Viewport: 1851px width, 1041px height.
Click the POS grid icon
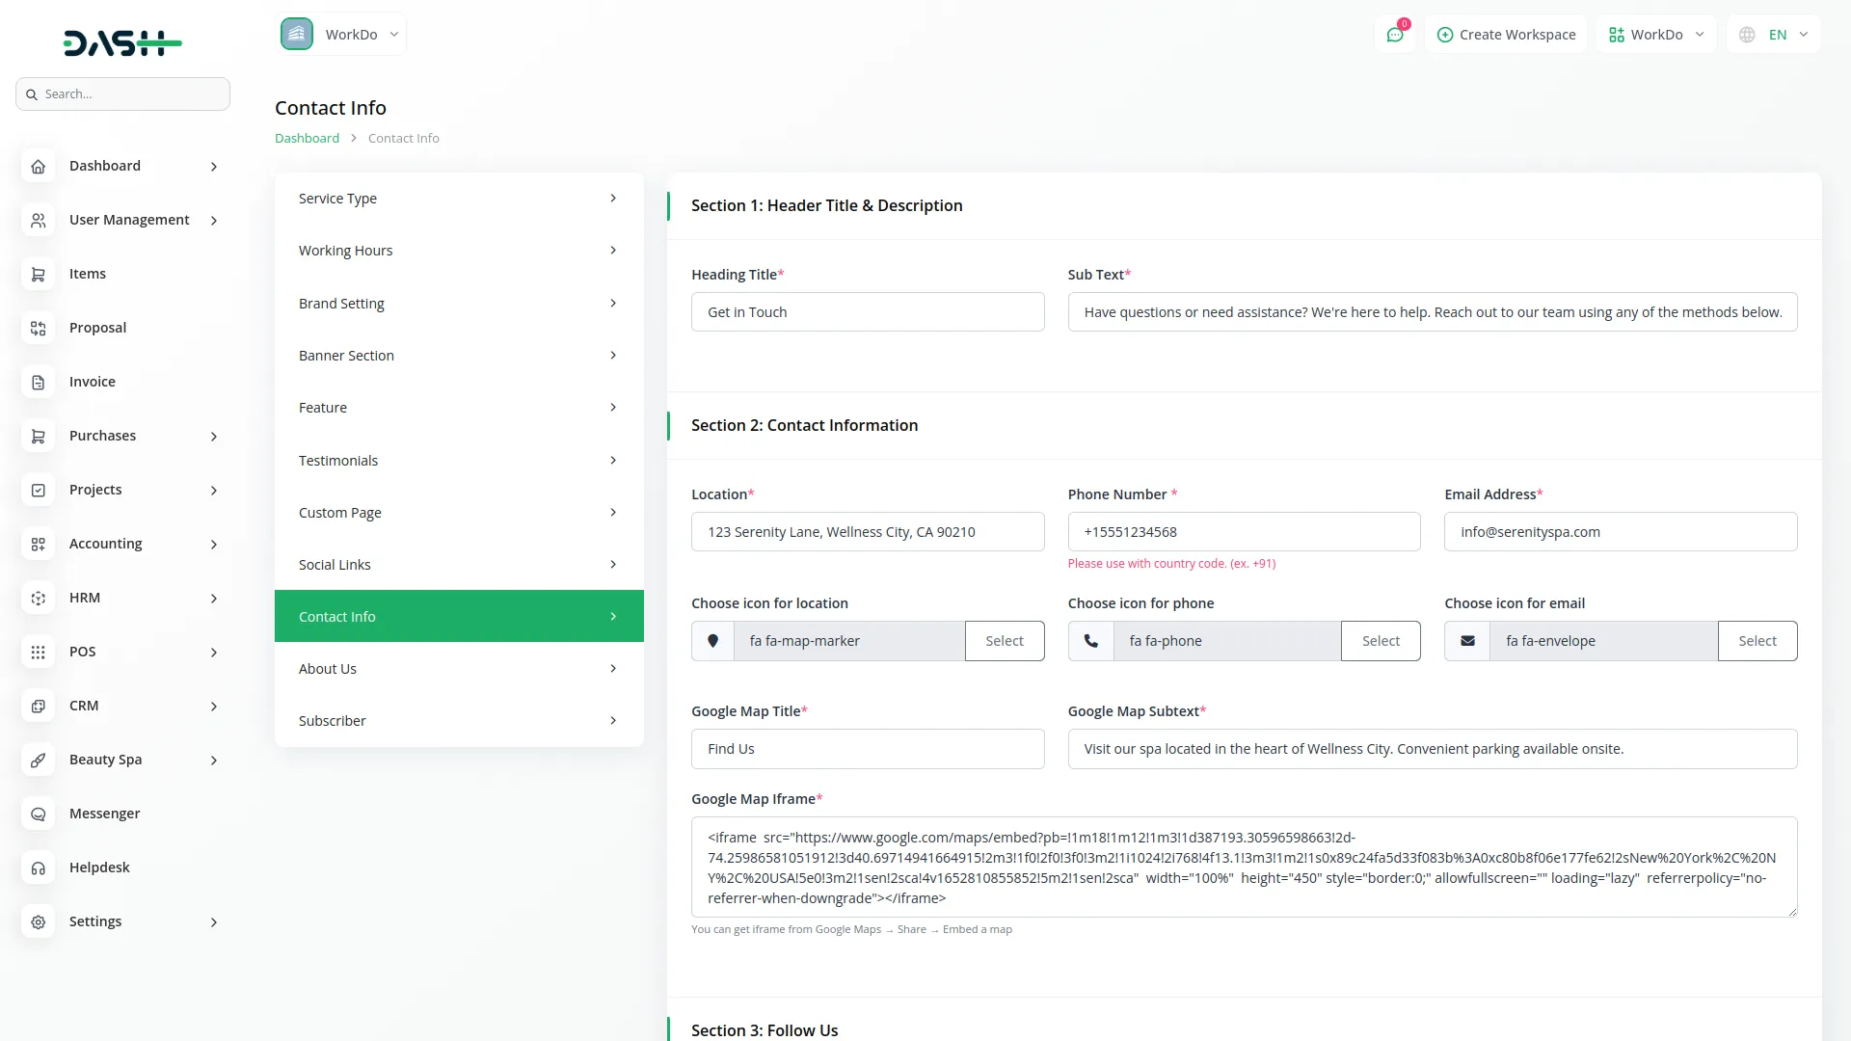pos(38,653)
